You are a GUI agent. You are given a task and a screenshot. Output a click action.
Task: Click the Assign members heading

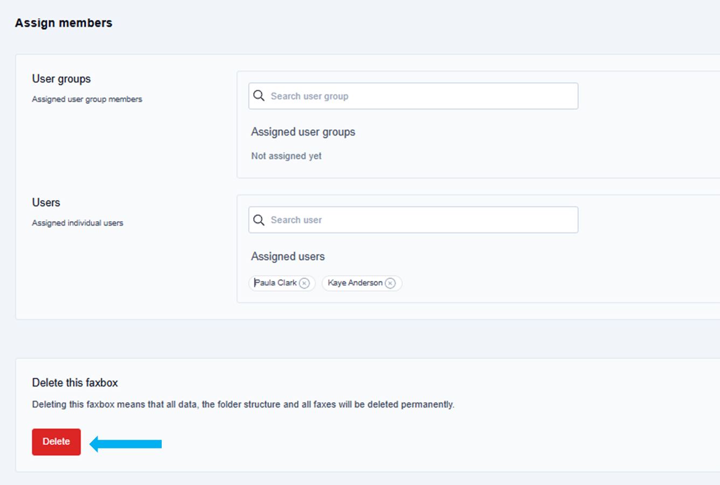[64, 23]
